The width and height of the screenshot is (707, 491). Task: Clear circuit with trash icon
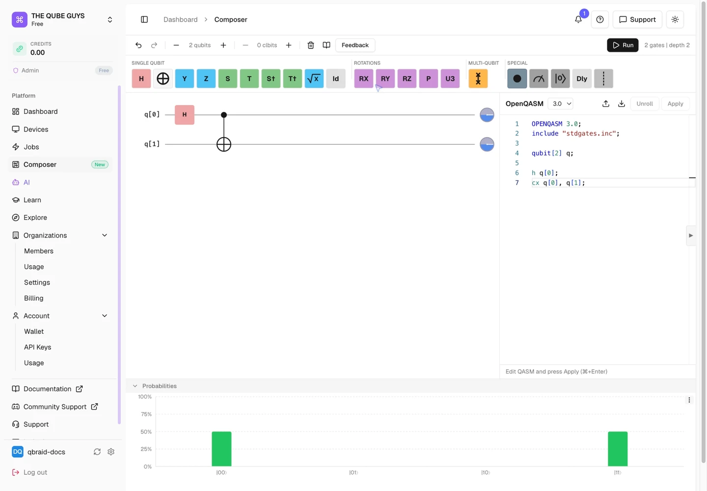(x=311, y=45)
